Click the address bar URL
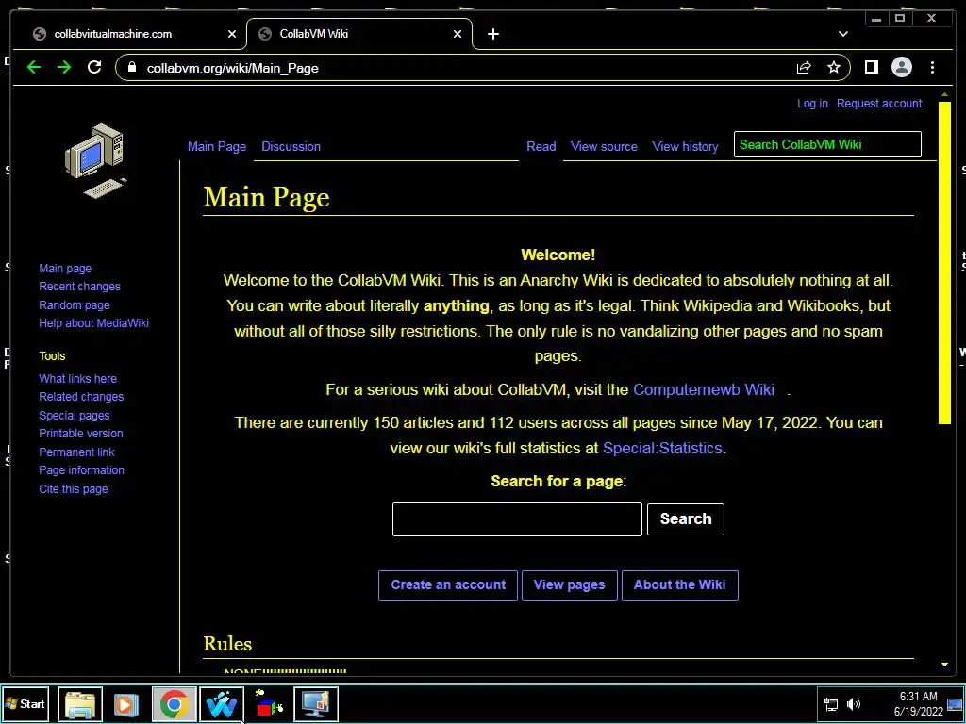 click(x=232, y=68)
